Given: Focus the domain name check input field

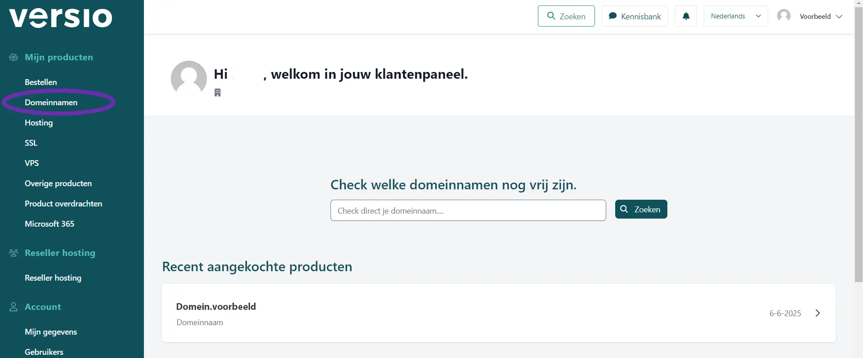Looking at the screenshot, I should 468,210.
